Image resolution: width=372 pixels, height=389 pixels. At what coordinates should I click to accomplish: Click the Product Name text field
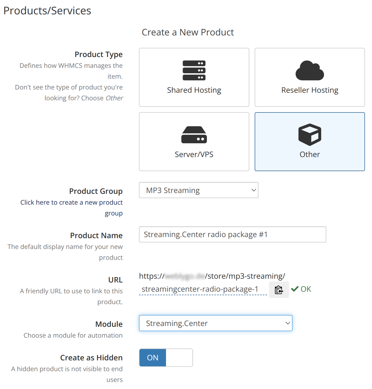coord(232,234)
